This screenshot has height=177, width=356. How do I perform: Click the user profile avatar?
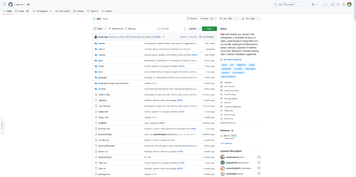[349, 4]
